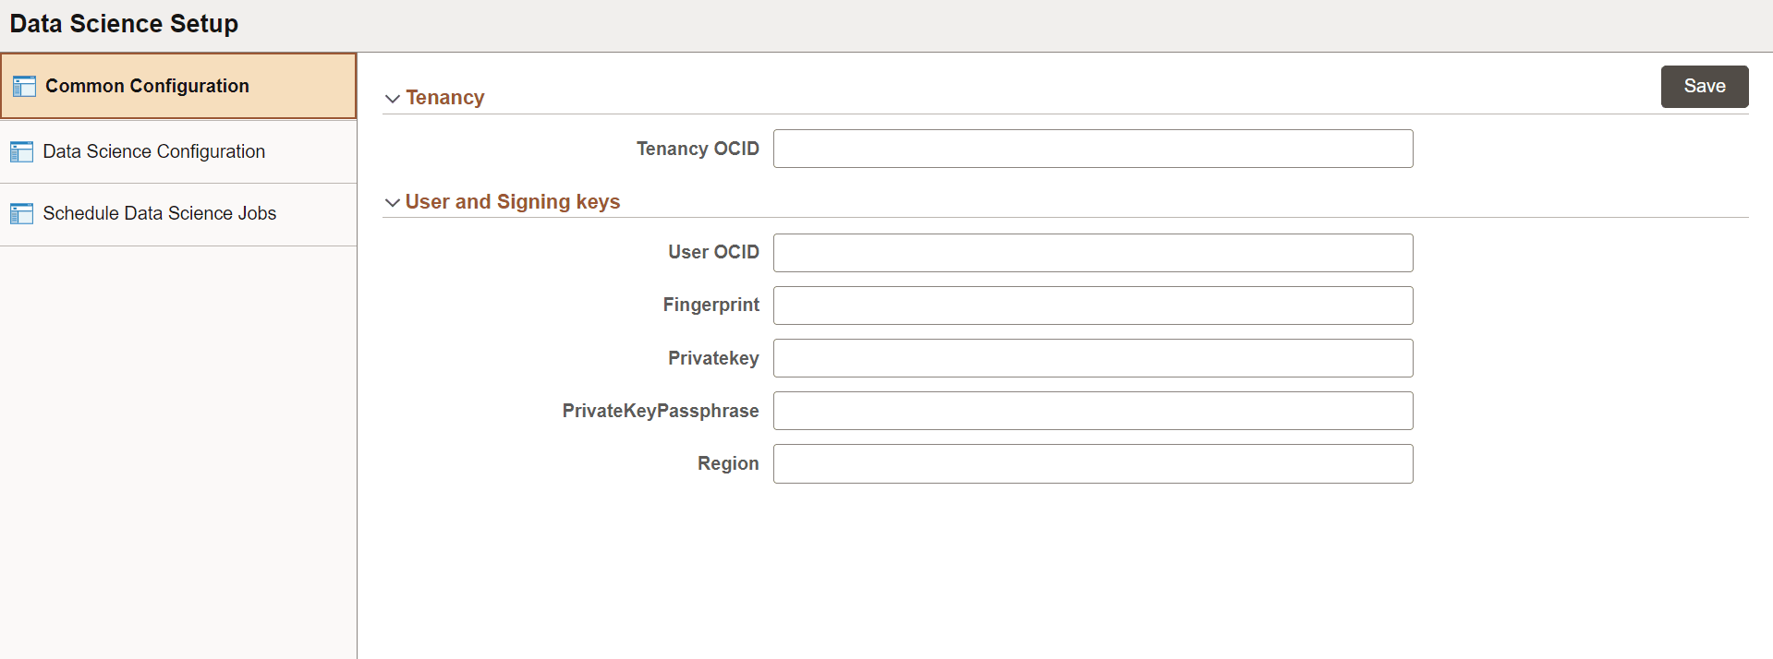Click the User OCID input box

(1093, 252)
